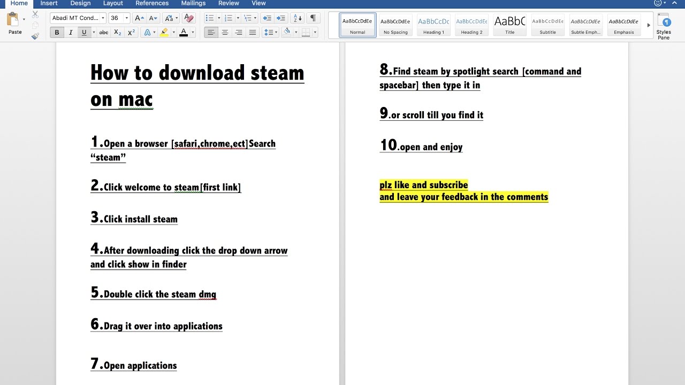Image resolution: width=685 pixels, height=385 pixels.
Task: Click the Paste clipboard icon
Action: click(x=13, y=20)
